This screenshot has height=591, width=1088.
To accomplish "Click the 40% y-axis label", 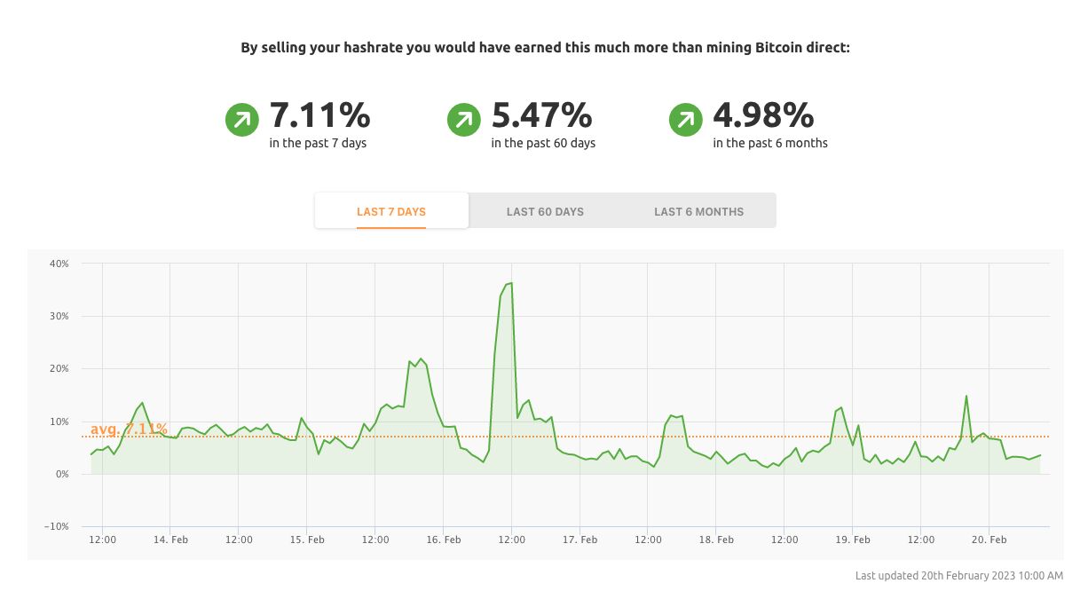I will (59, 264).
